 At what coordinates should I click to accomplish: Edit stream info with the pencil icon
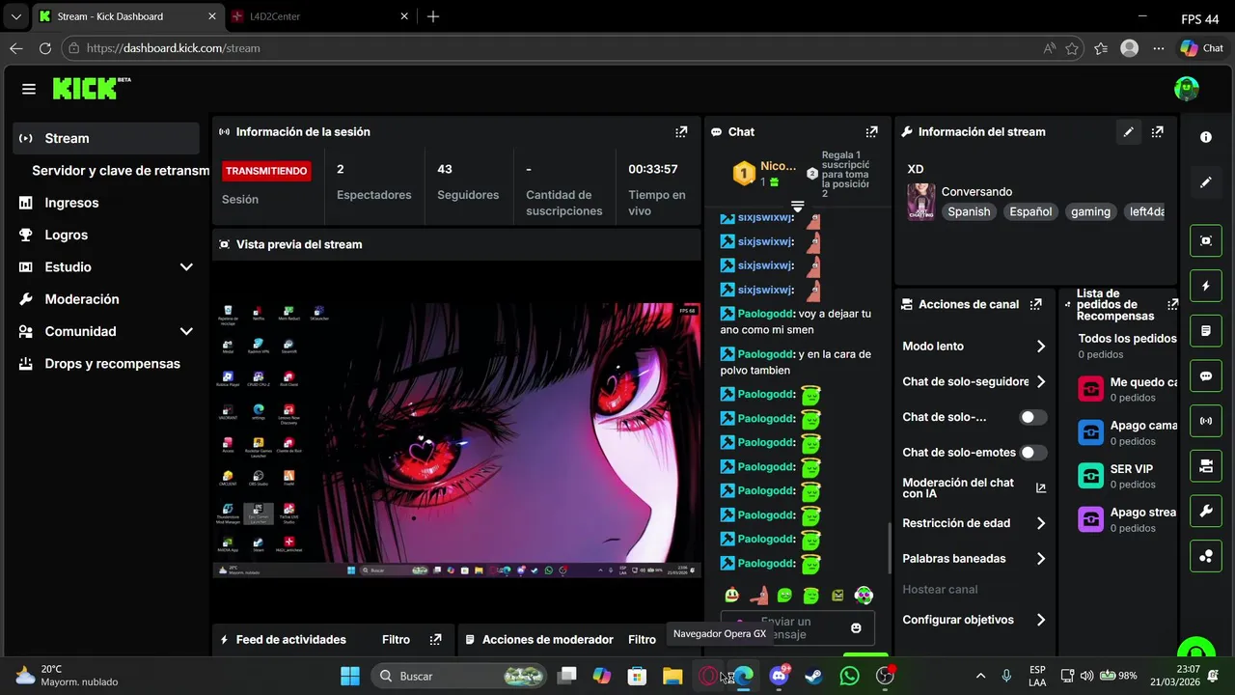[1128, 132]
